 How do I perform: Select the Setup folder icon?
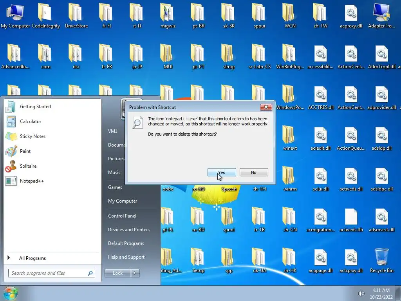pyautogui.click(x=198, y=260)
